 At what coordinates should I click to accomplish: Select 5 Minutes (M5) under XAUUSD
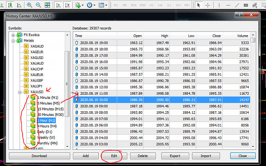coord(49,103)
